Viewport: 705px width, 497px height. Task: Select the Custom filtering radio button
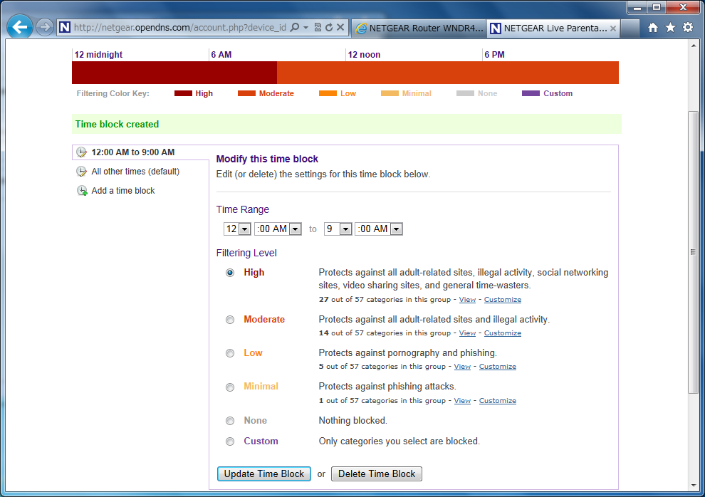230,441
